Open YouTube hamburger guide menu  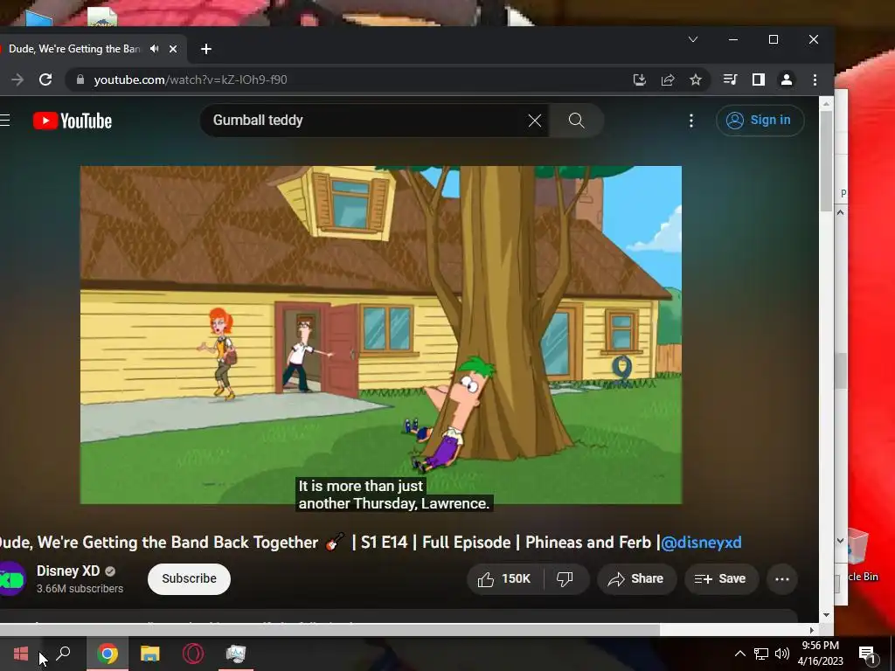(4, 121)
